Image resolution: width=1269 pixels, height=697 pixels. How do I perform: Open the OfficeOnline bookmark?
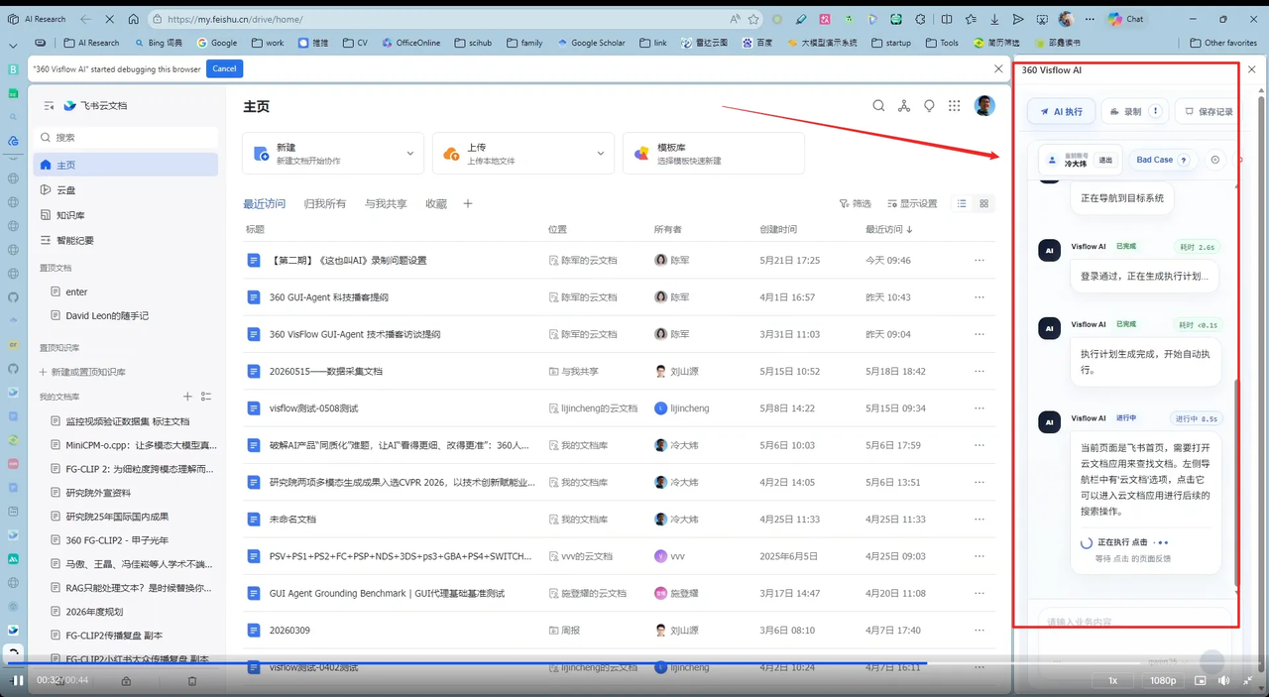click(410, 43)
